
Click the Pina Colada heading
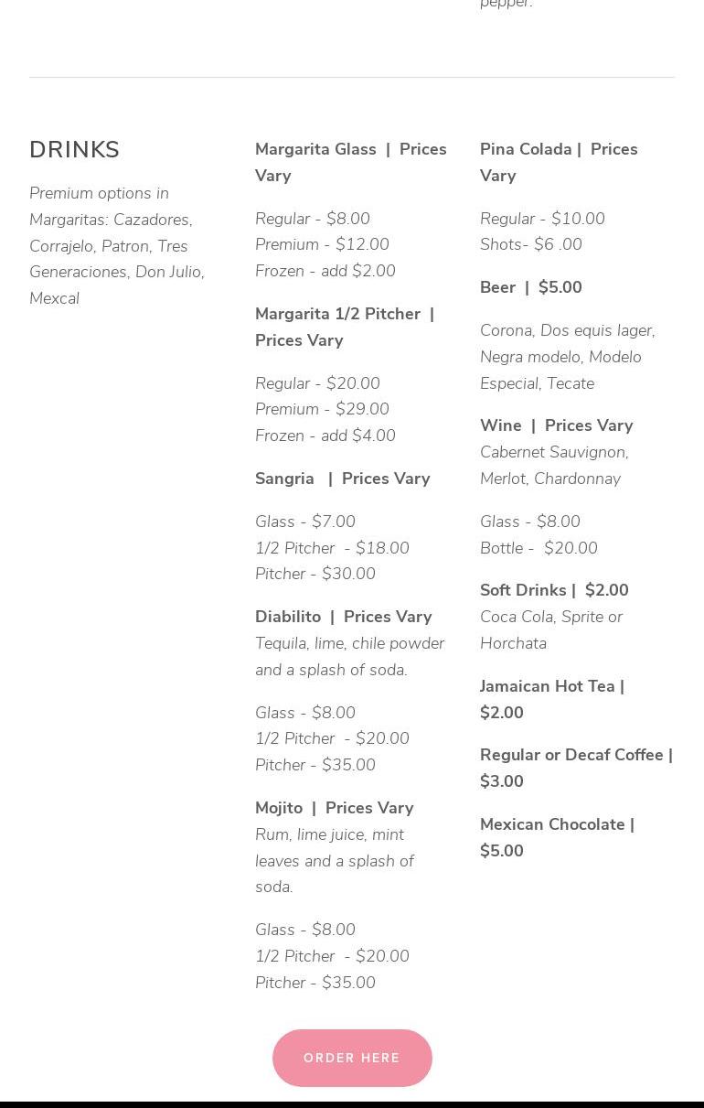pos(559,162)
